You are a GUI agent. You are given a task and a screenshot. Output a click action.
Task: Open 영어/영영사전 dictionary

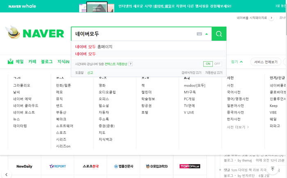coord(238,99)
